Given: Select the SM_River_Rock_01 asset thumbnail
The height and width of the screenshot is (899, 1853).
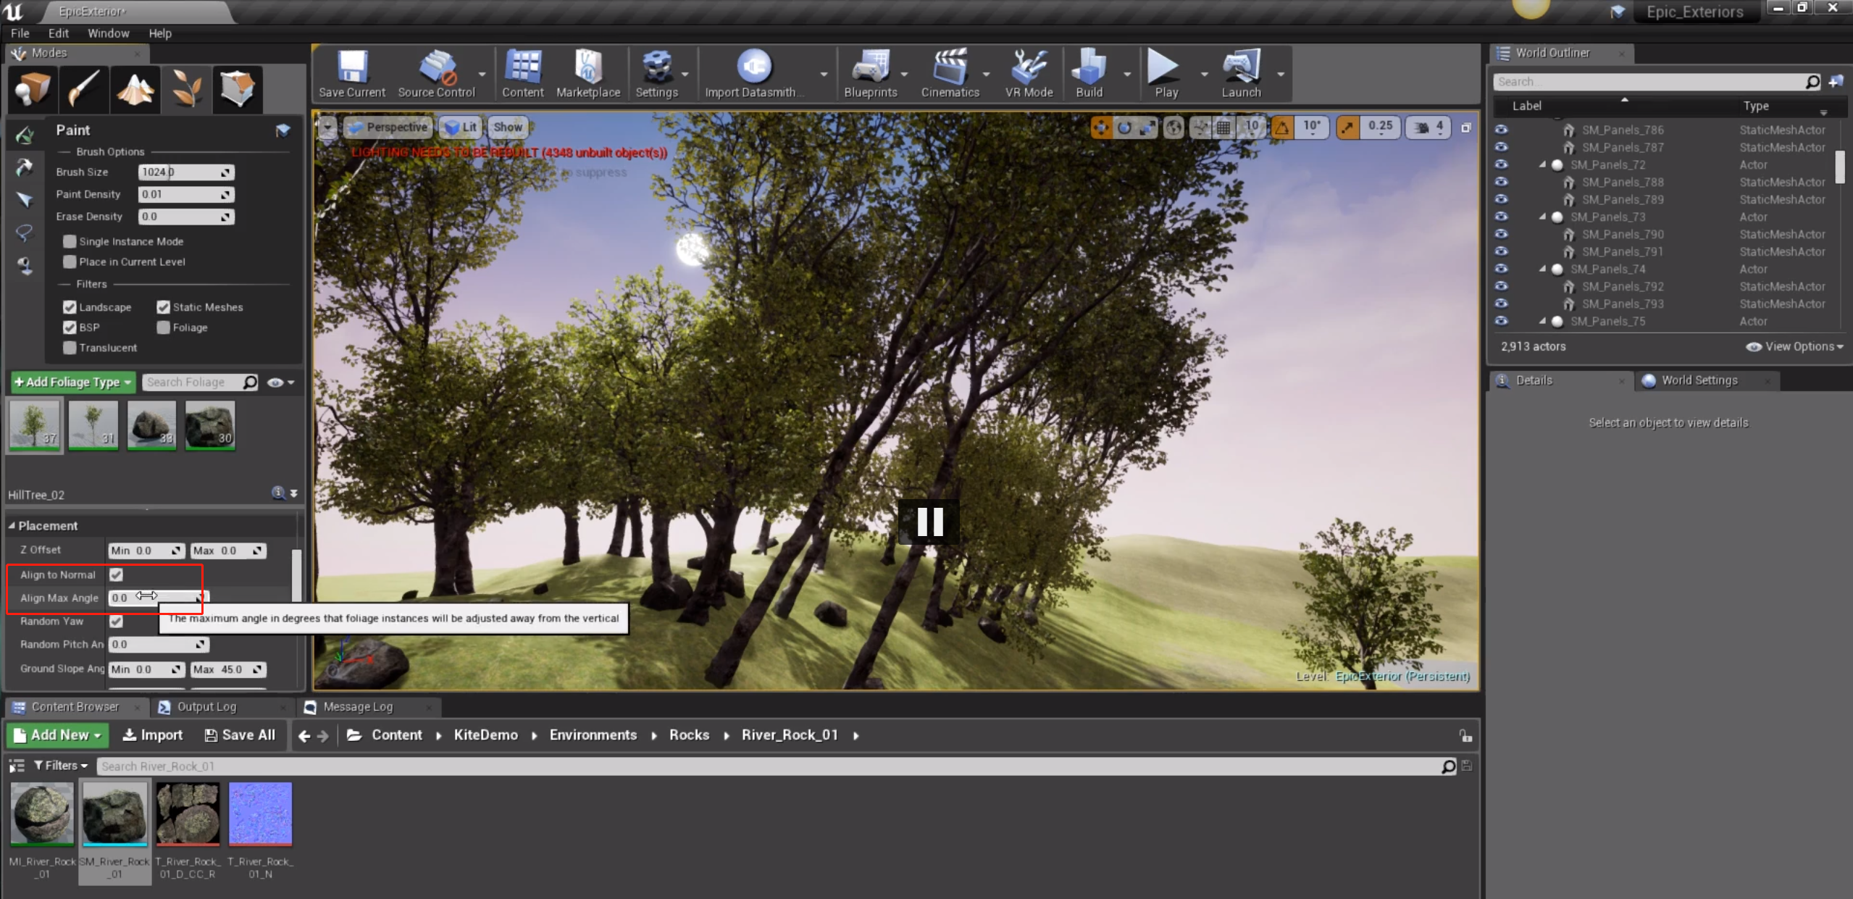Looking at the screenshot, I should tap(114, 814).
